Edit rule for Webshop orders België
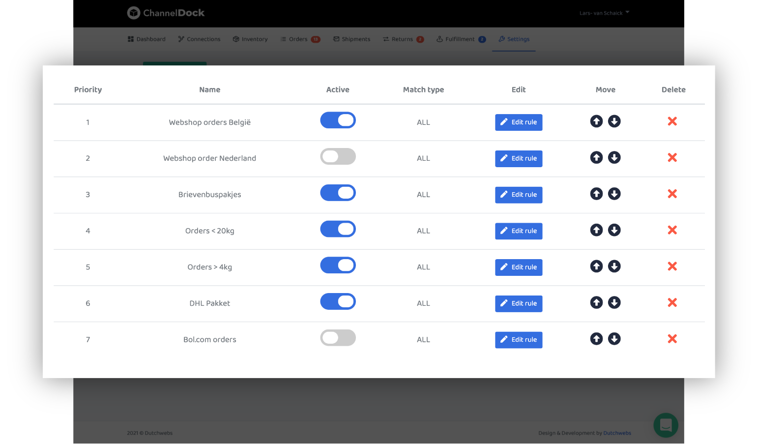The height and width of the screenshot is (444, 758). [x=519, y=122]
